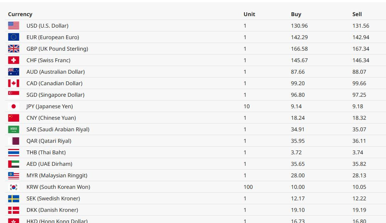386x223 pixels.
Task: Click the GBP sell rate 167.34
Action: [361, 49]
